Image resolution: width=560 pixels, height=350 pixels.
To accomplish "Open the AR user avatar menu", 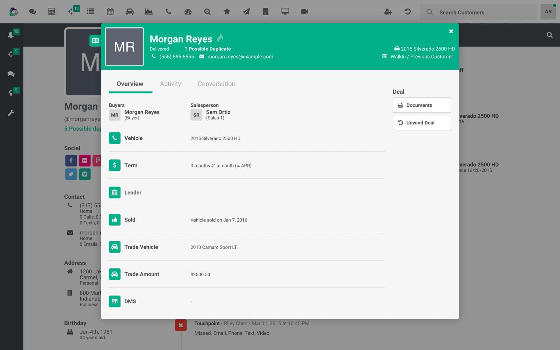I will click(548, 12).
